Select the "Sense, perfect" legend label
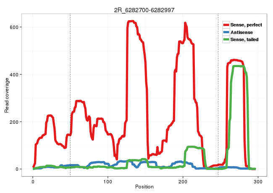Image resolution: width=273 pixels, height=193 pixels. pyautogui.click(x=246, y=25)
